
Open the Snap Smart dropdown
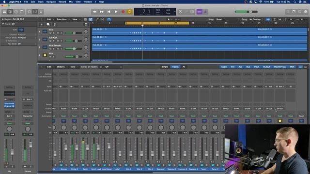click(227, 19)
